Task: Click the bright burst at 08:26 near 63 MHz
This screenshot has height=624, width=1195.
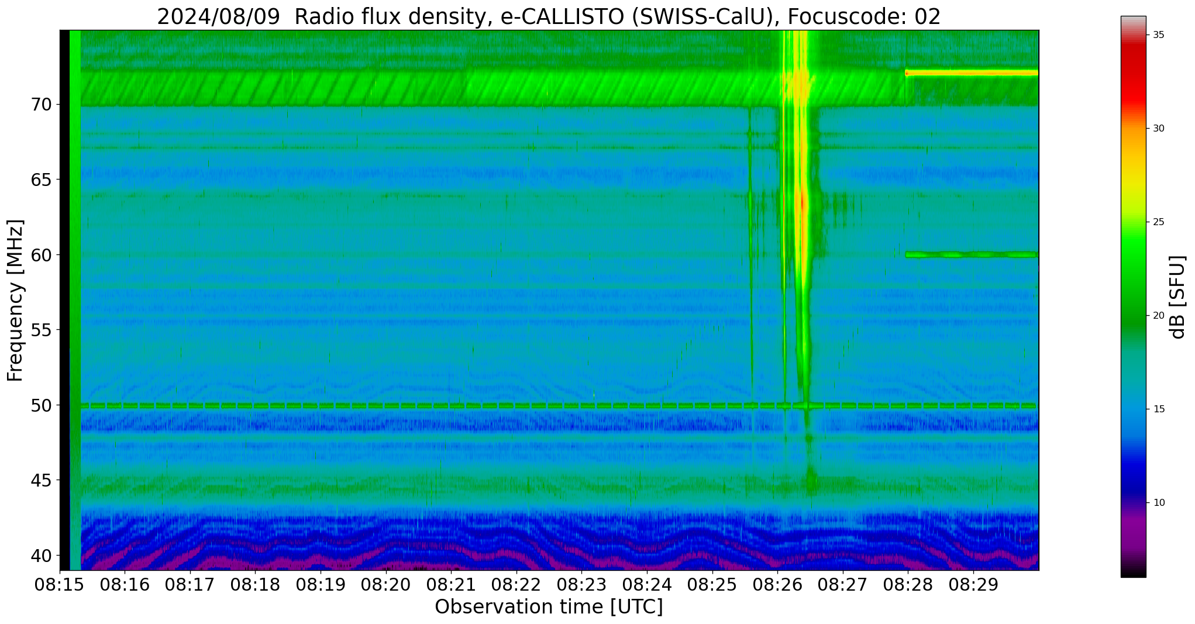Action: pos(801,205)
